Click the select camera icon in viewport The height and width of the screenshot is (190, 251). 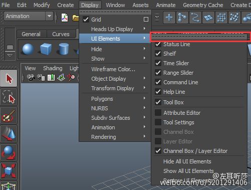31,78
